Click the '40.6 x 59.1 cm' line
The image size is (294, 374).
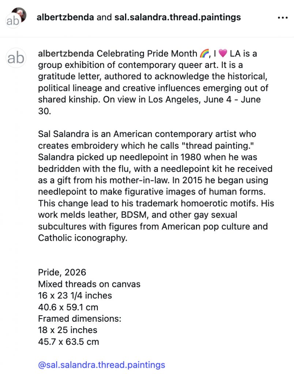[x=68, y=307]
